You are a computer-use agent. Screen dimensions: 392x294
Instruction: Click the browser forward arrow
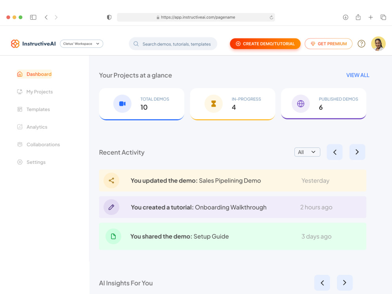click(x=56, y=17)
